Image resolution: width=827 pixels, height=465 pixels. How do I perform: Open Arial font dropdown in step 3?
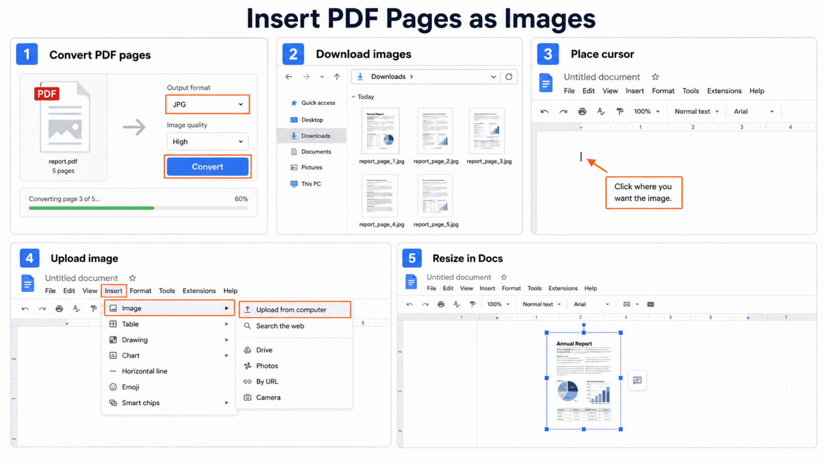753,112
